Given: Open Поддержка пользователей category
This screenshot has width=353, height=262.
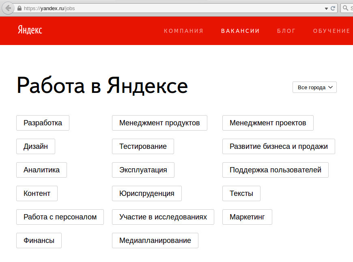Looking at the screenshot, I should point(276,170).
